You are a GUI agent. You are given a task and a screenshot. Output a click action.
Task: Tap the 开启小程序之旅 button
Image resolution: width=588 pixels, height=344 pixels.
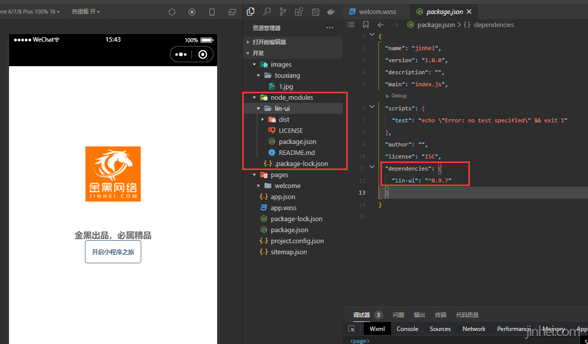(x=113, y=252)
